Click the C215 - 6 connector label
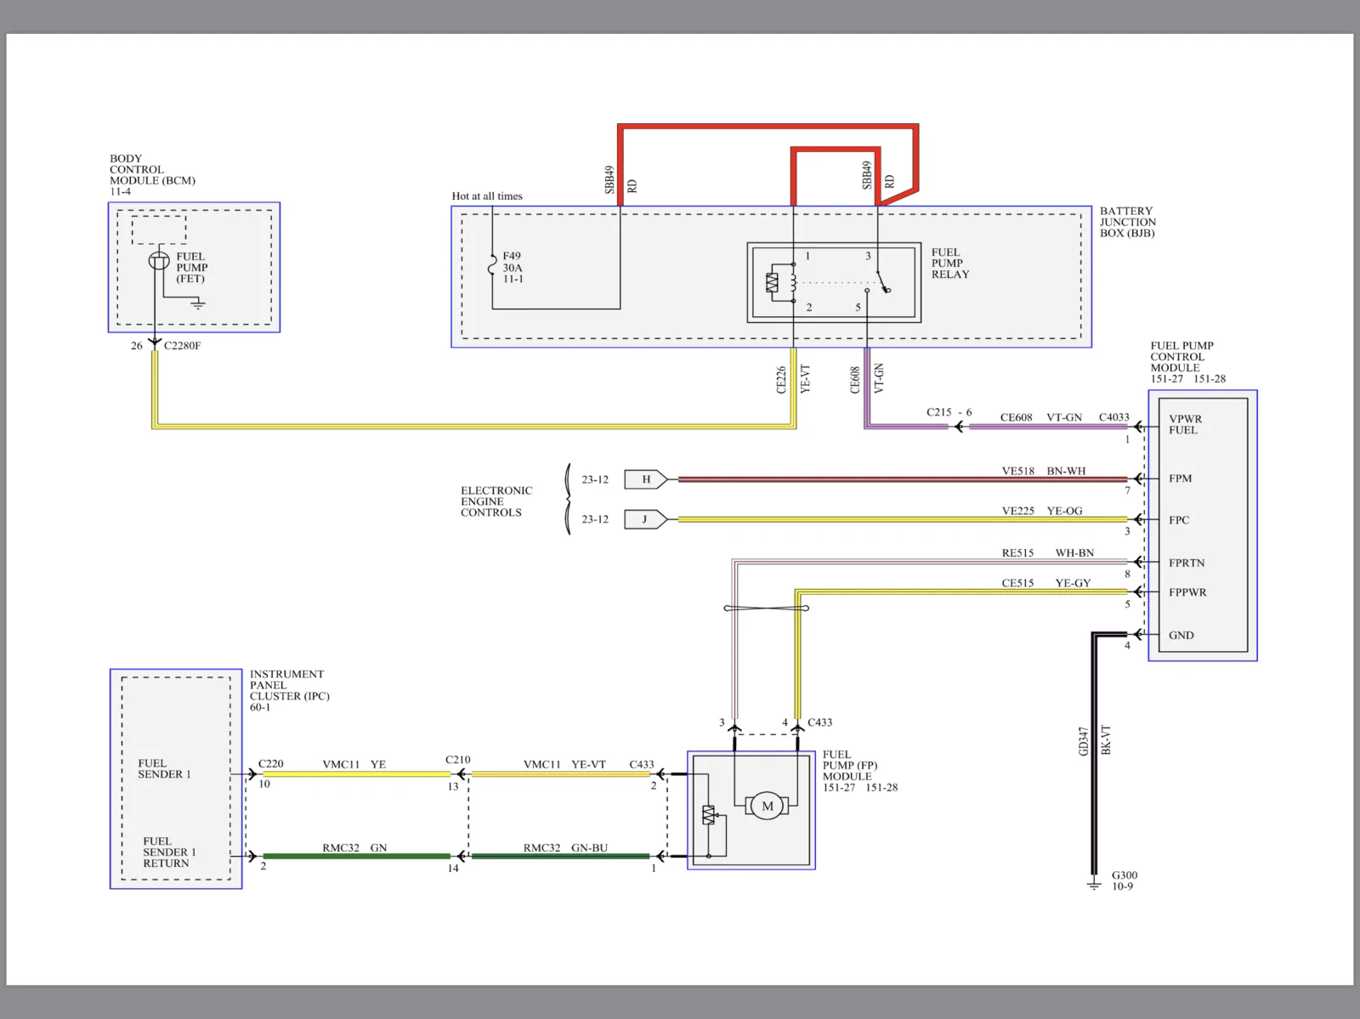 pos(949,412)
